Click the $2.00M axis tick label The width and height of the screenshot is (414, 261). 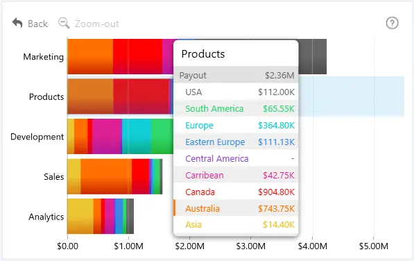[x=189, y=246]
